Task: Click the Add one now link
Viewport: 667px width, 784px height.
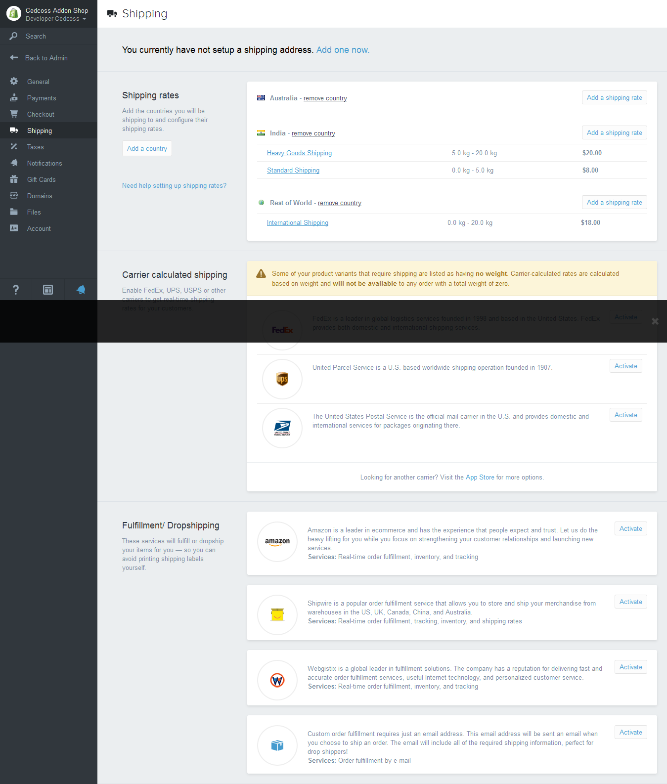Action: pos(343,50)
